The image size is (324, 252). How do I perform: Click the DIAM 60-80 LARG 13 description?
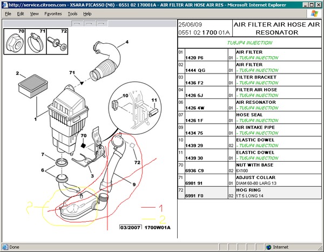[x=256, y=183]
